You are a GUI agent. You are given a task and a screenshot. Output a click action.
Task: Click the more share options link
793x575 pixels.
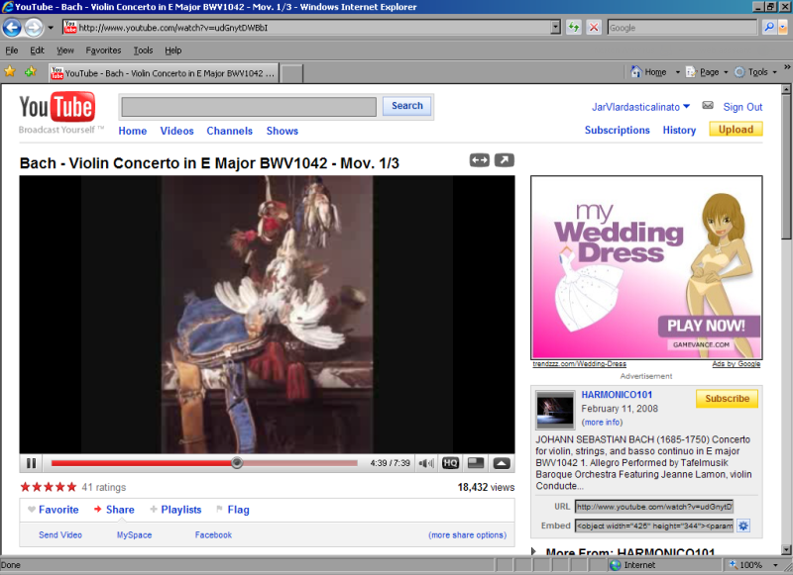coord(467,534)
